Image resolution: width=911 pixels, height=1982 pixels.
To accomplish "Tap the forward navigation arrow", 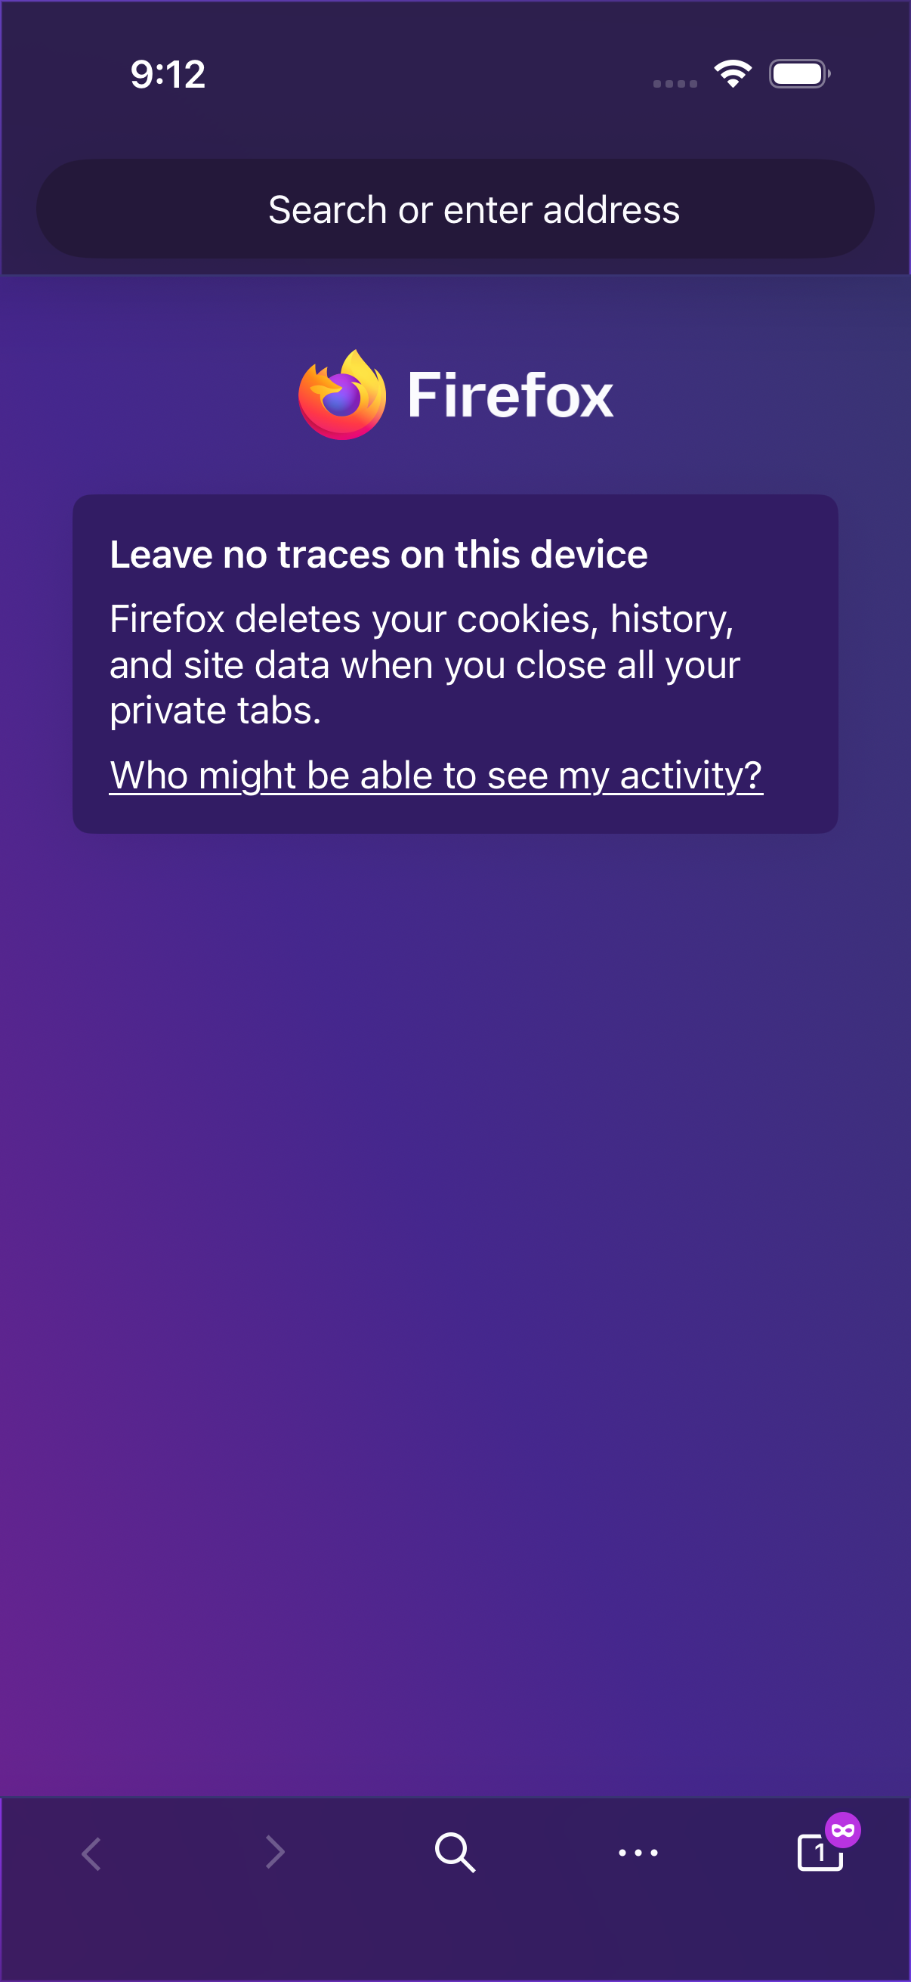I will pos(274,1853).
